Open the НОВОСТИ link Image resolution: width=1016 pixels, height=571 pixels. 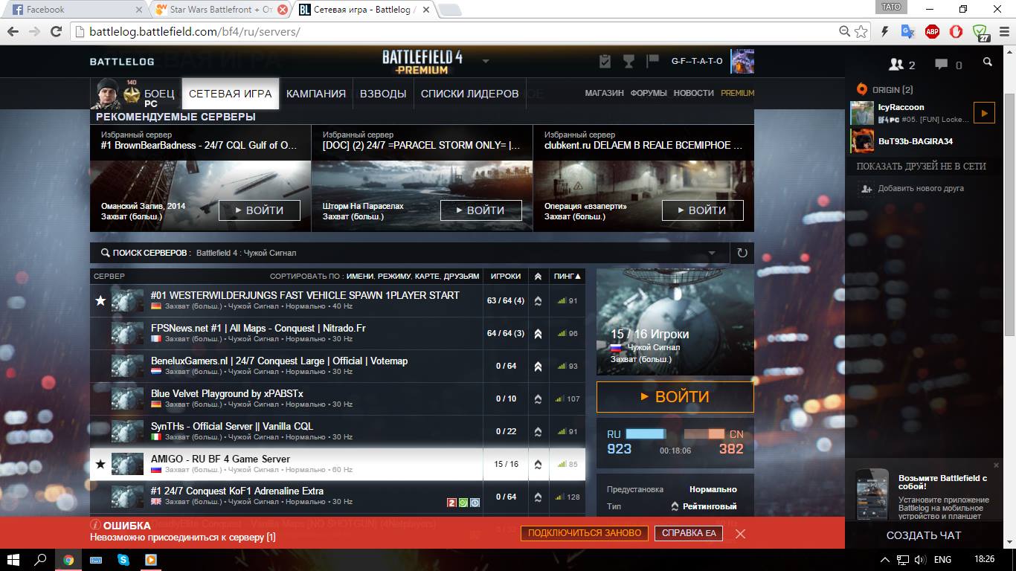tap(693, 93)
